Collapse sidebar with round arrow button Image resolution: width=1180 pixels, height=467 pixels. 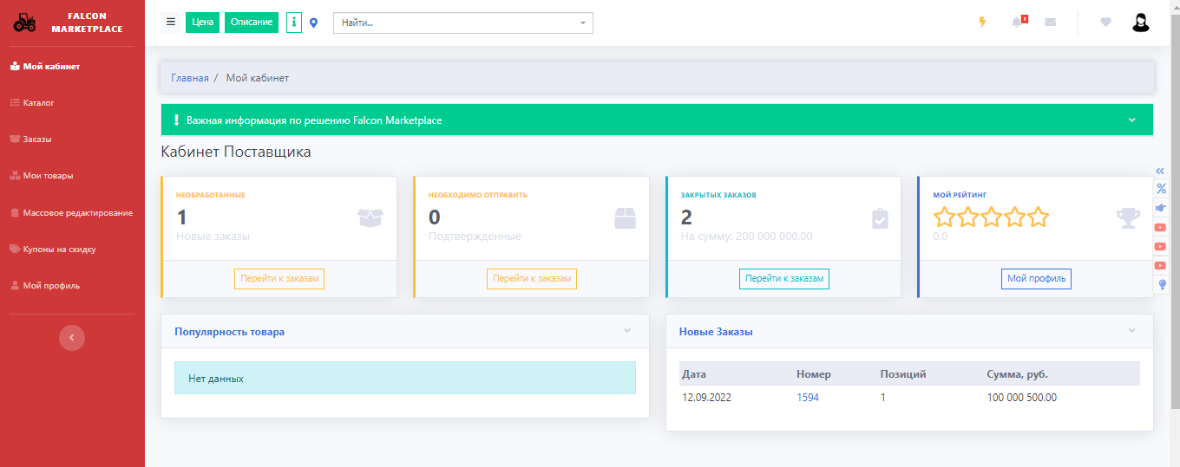(72, 338)
